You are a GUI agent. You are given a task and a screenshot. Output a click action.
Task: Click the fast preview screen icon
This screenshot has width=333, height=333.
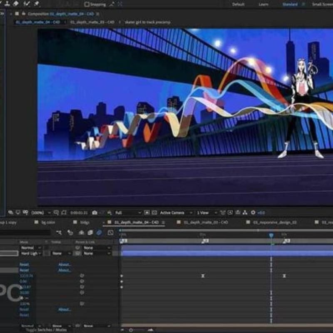[x=230, y=213]
